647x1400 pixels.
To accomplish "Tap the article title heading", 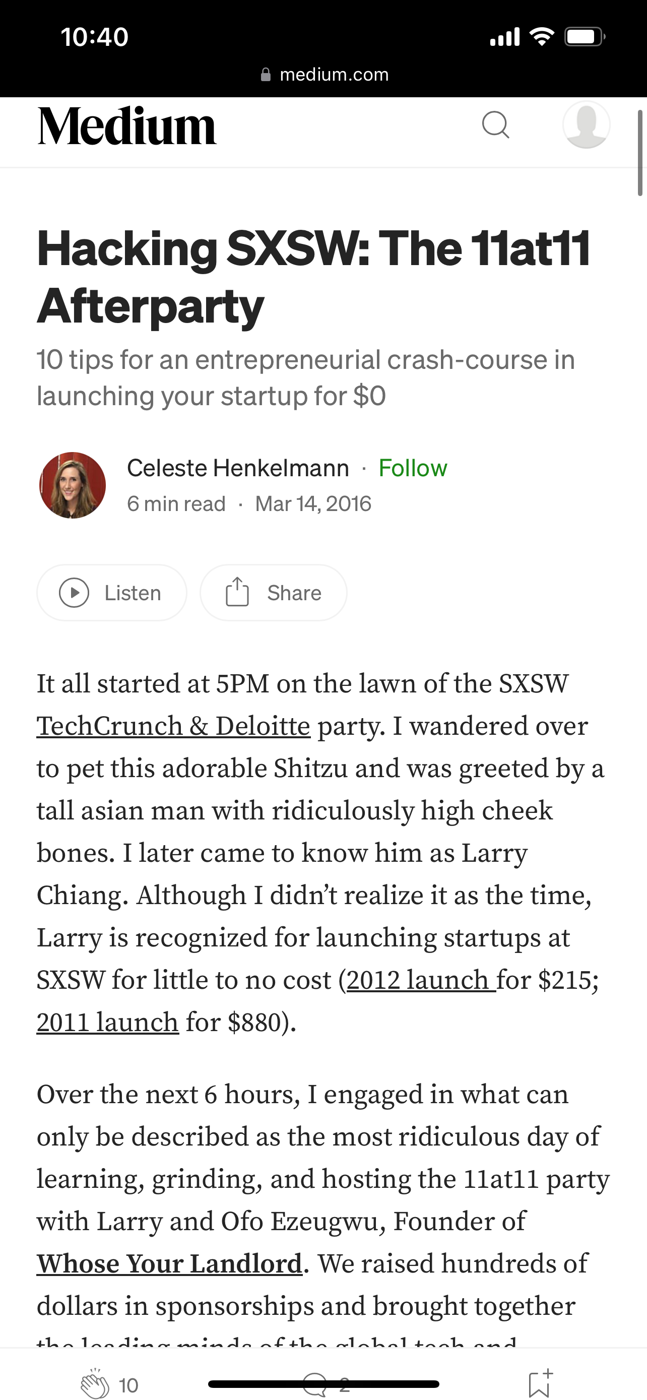I will (x=313, y=277).
